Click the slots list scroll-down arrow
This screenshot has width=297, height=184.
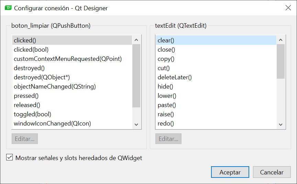point(281,124)
